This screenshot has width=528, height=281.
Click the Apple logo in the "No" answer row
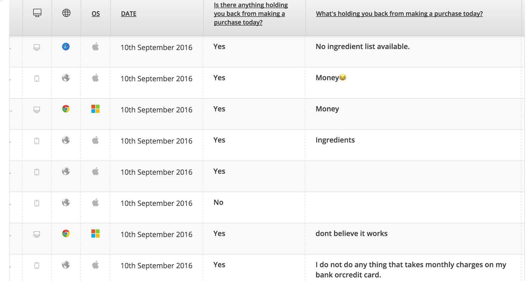[x=95, y=202]
